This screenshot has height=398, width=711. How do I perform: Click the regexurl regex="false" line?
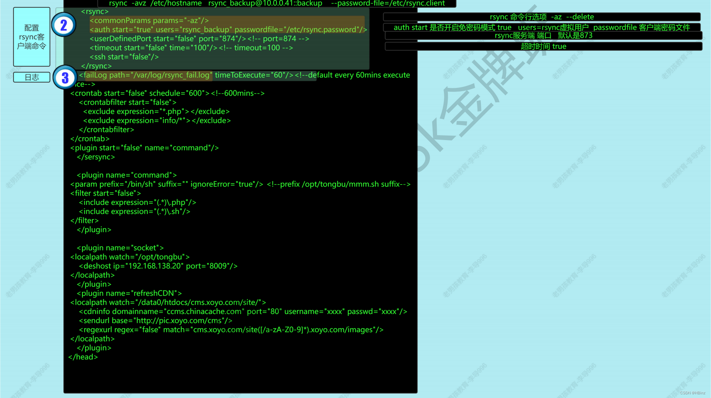tap(231, 330)
